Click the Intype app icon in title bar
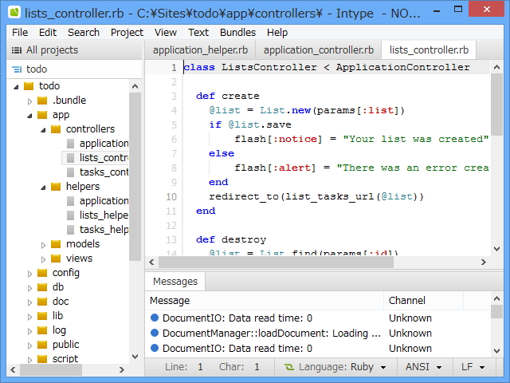 coord(14,13)
